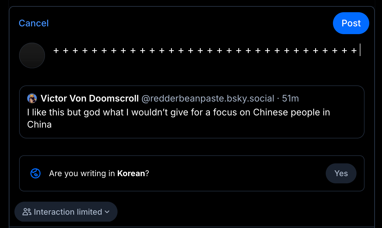Click the first plus sign in the composer

point(56,51)
